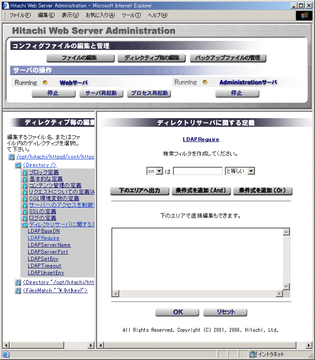Click the リセット button

pyautogui.click(x=225, y=313)
